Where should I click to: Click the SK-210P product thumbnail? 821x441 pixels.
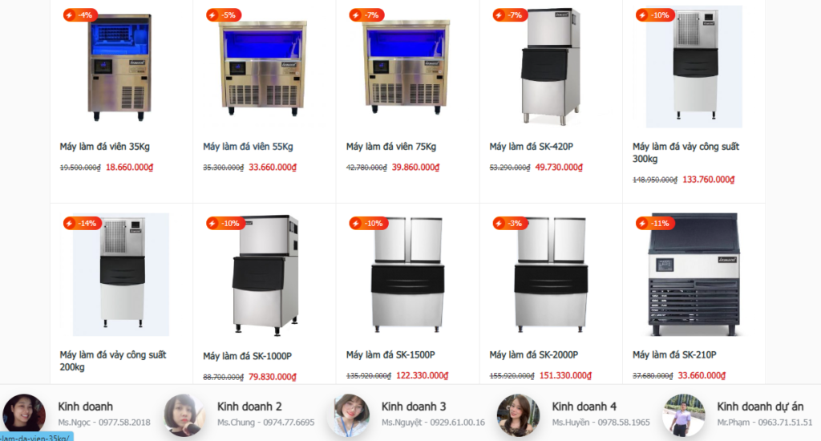694,274
